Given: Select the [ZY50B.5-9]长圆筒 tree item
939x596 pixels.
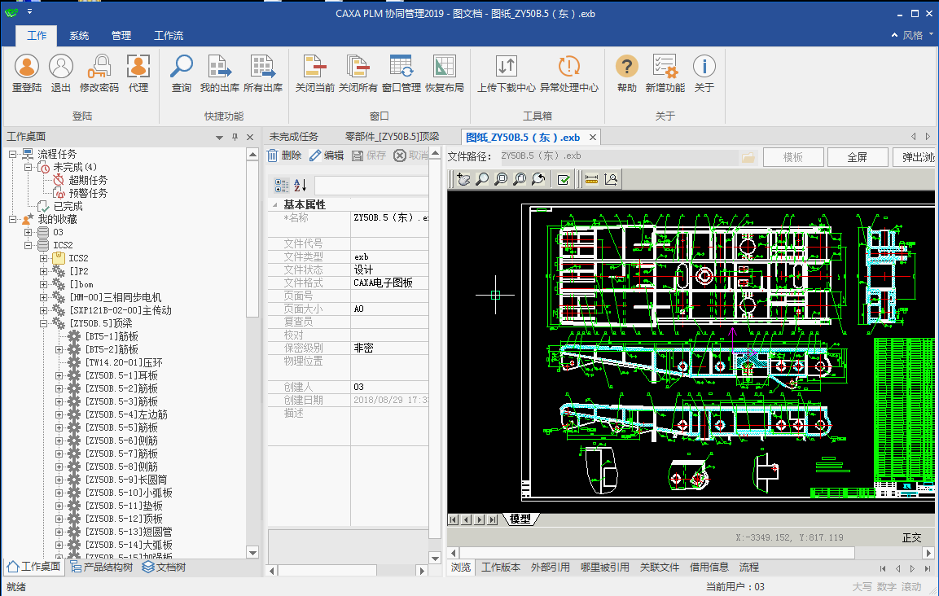Looking at the screenshot, I should point(126,480).
